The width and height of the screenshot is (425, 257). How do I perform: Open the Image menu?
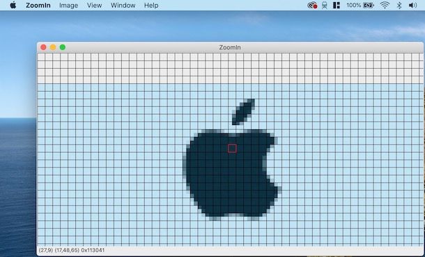(68, 6)
